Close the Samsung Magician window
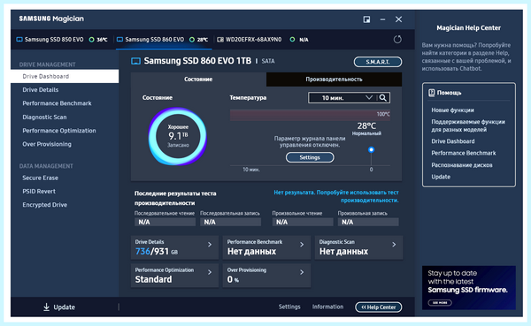Screen dimensions: 531x326 tap(398, 19)
